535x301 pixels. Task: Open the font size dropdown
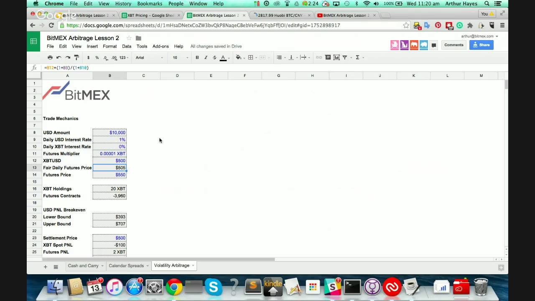point(181,58)
